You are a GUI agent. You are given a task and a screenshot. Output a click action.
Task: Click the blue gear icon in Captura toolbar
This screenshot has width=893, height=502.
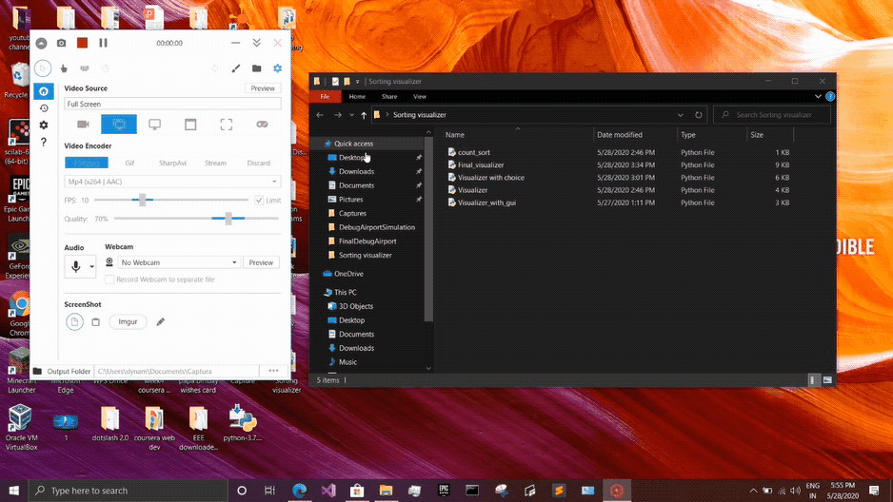click(277, 68)
